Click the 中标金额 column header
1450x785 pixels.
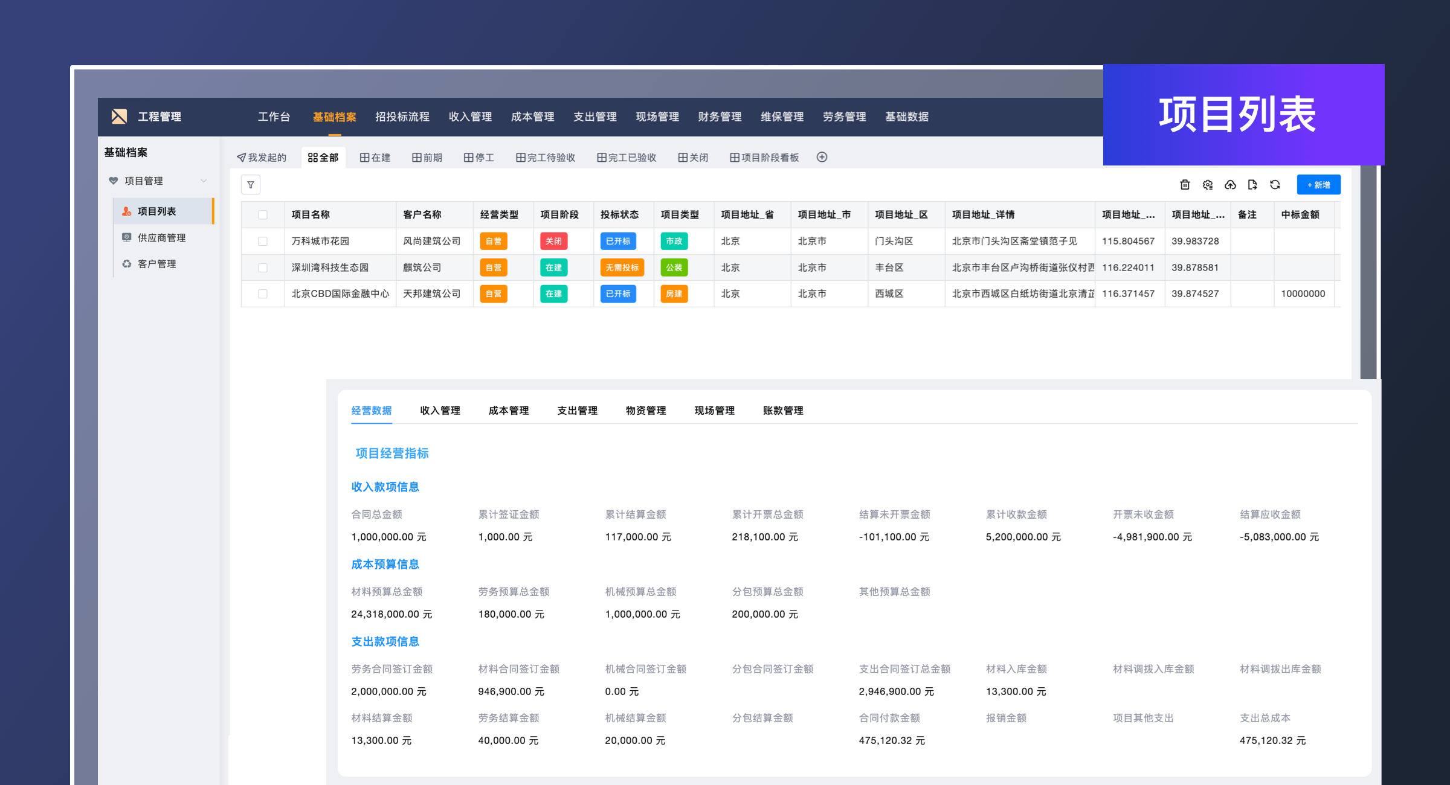(x=1300, y=214)
